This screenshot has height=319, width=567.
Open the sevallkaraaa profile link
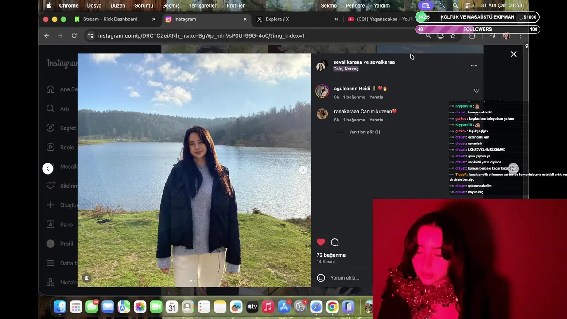pos(348,62)
